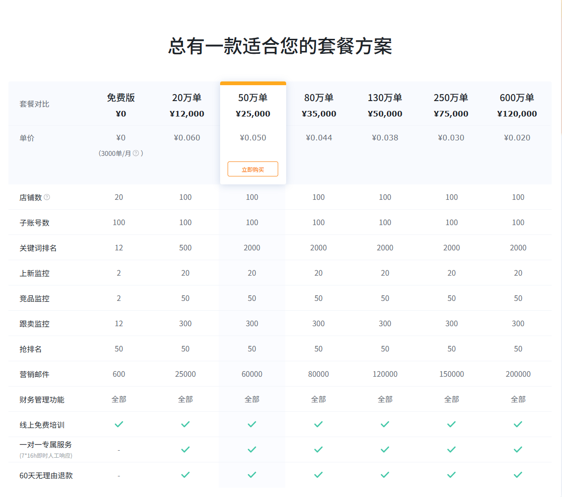Click 线上免费培训 checkmark under 600万单
The height and width of the screenshot is (497, 562).
[x=518, y=424]
